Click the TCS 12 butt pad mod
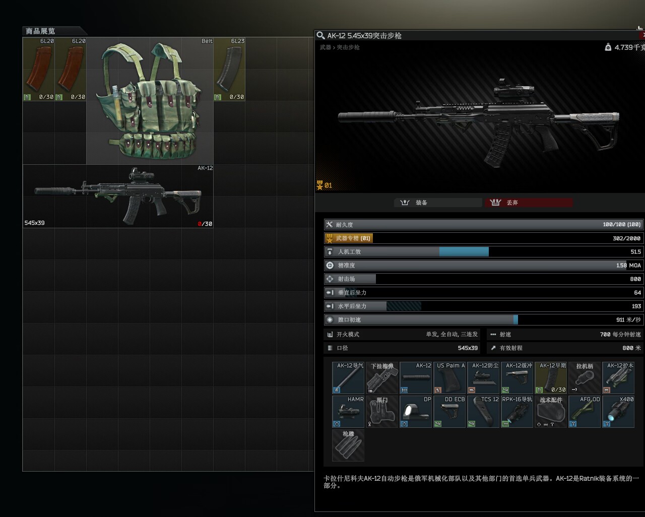This screenshot has width=645, height=517. [x=483, y=411]
